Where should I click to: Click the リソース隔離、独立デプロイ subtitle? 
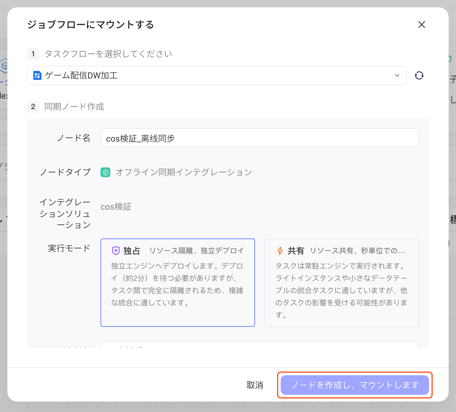click(196, 251)
